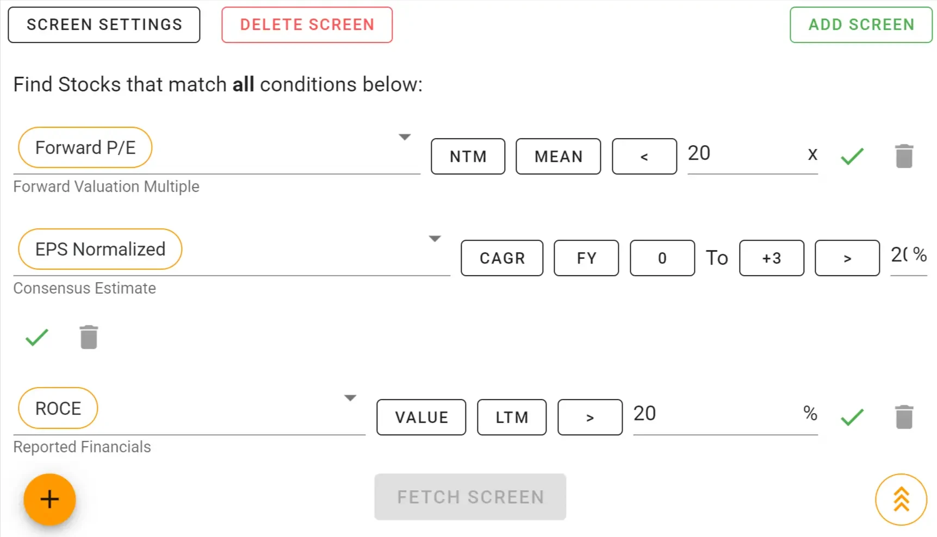Confirm the Forward P/E condition checkmark
The height and width of the screenshot is (537, 937).
tap(852, 157)
